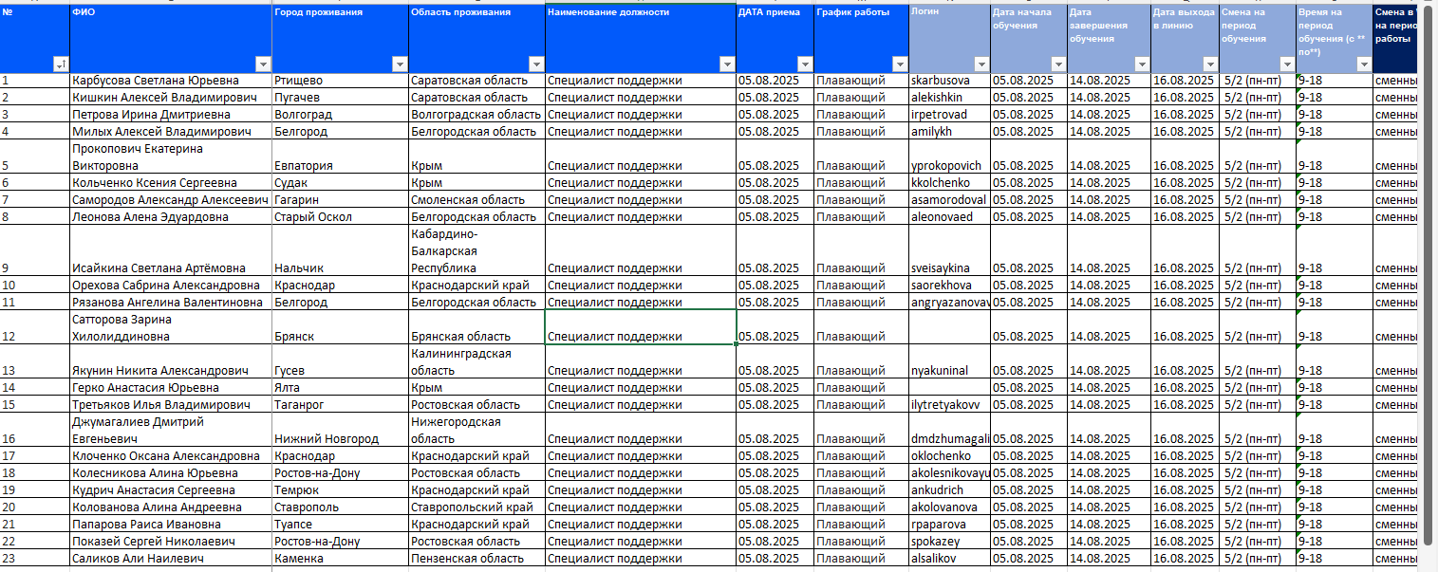Open the Смена на период обучения filter dropdown
Viewport: 1438px width, 572px height.
[1287, 64]
